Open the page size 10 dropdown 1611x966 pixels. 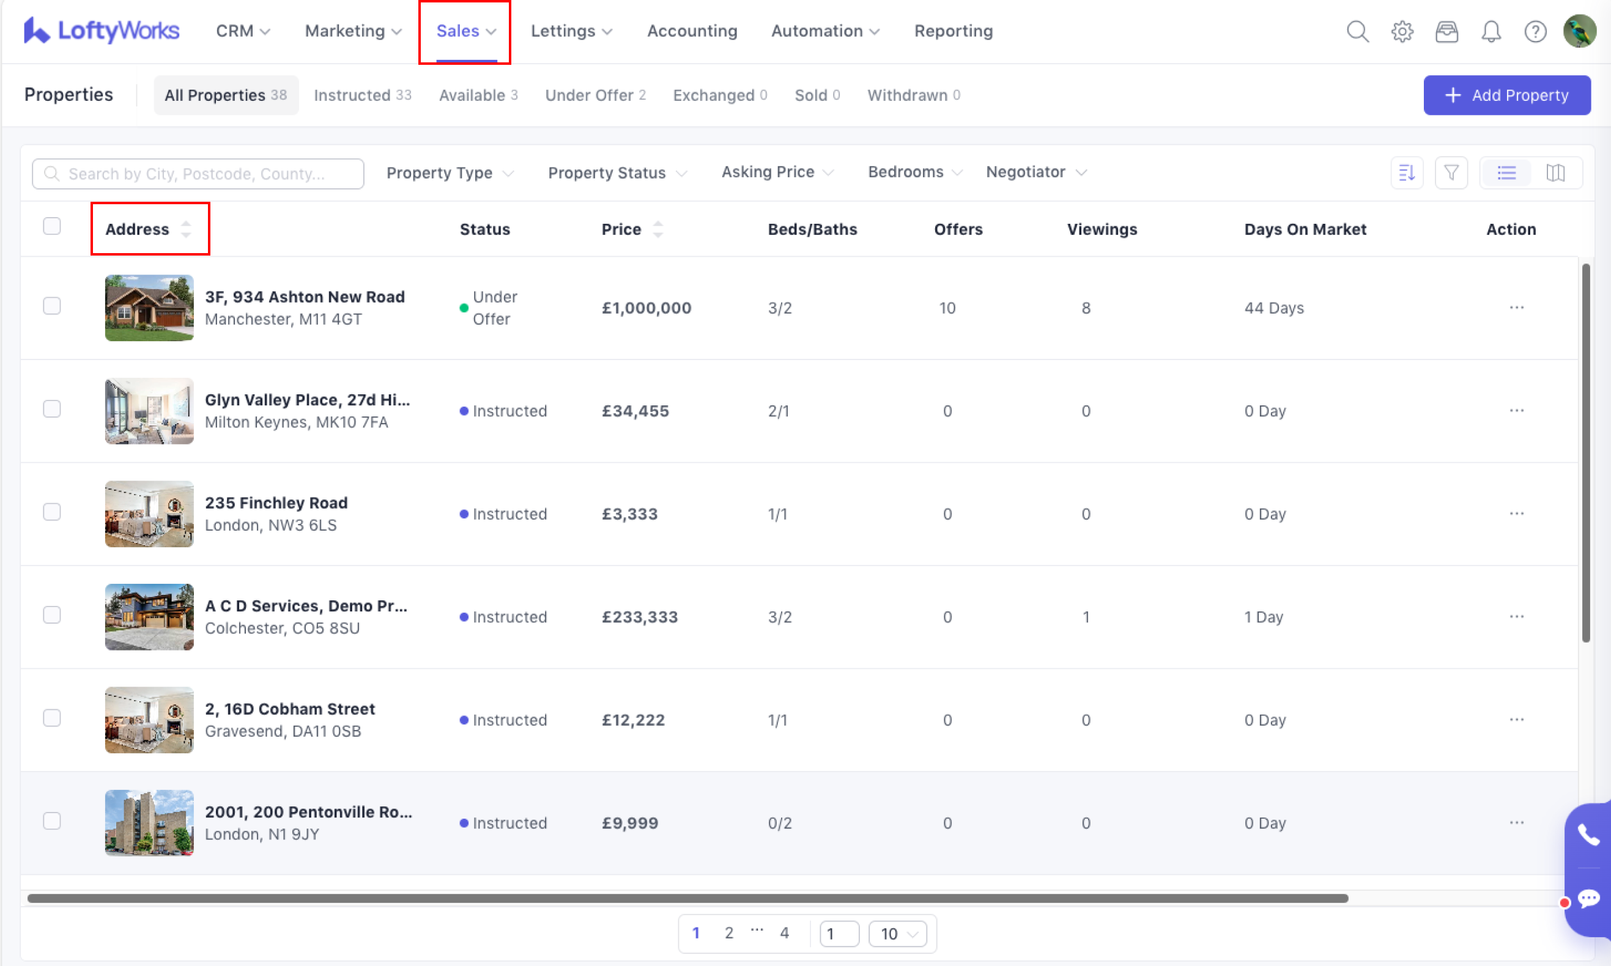pos(897,934)
